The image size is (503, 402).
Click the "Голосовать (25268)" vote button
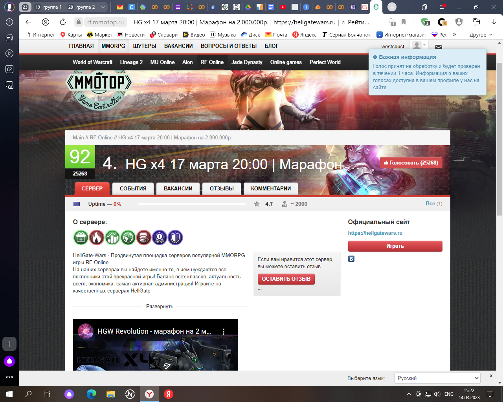(x=411, y=163)
